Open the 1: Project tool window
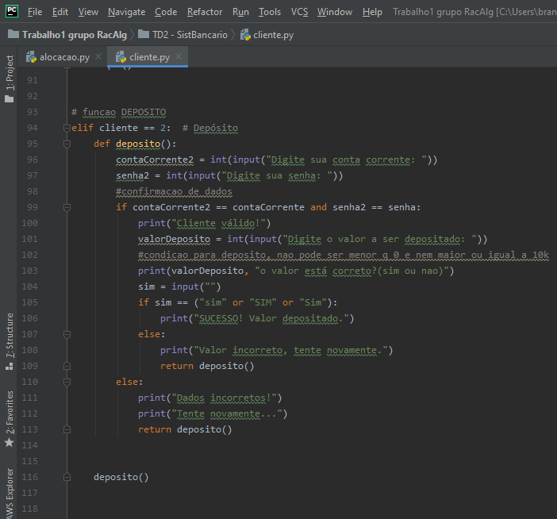The image size is (557, 519). [x=10, y=73]
